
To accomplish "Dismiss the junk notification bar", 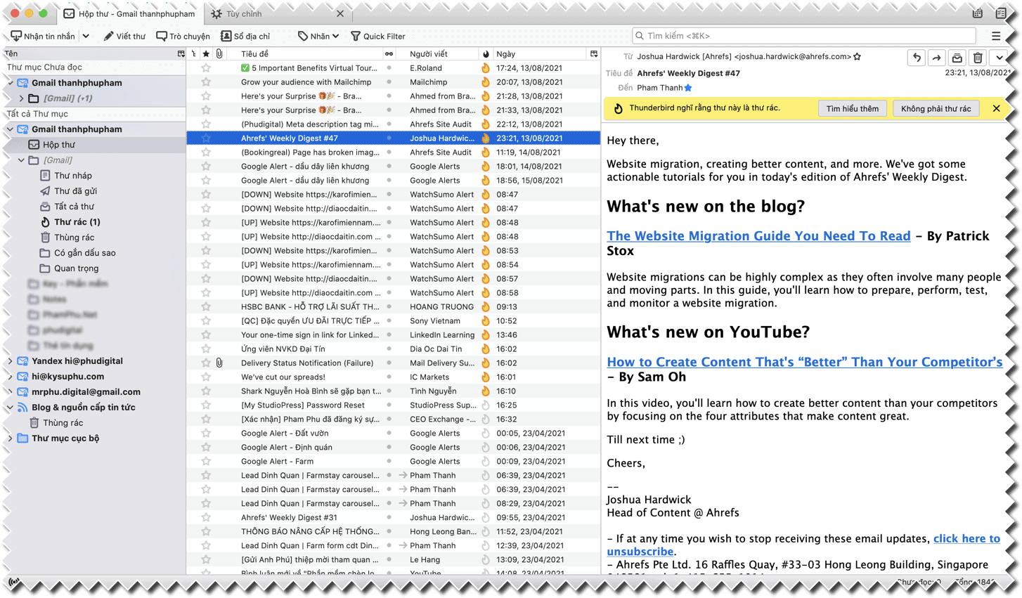I will coord(996,109).
